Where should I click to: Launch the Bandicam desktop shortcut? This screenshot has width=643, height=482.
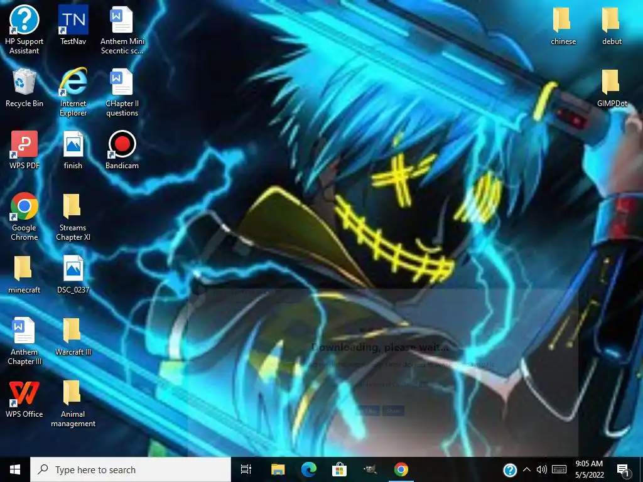(122, 150)
